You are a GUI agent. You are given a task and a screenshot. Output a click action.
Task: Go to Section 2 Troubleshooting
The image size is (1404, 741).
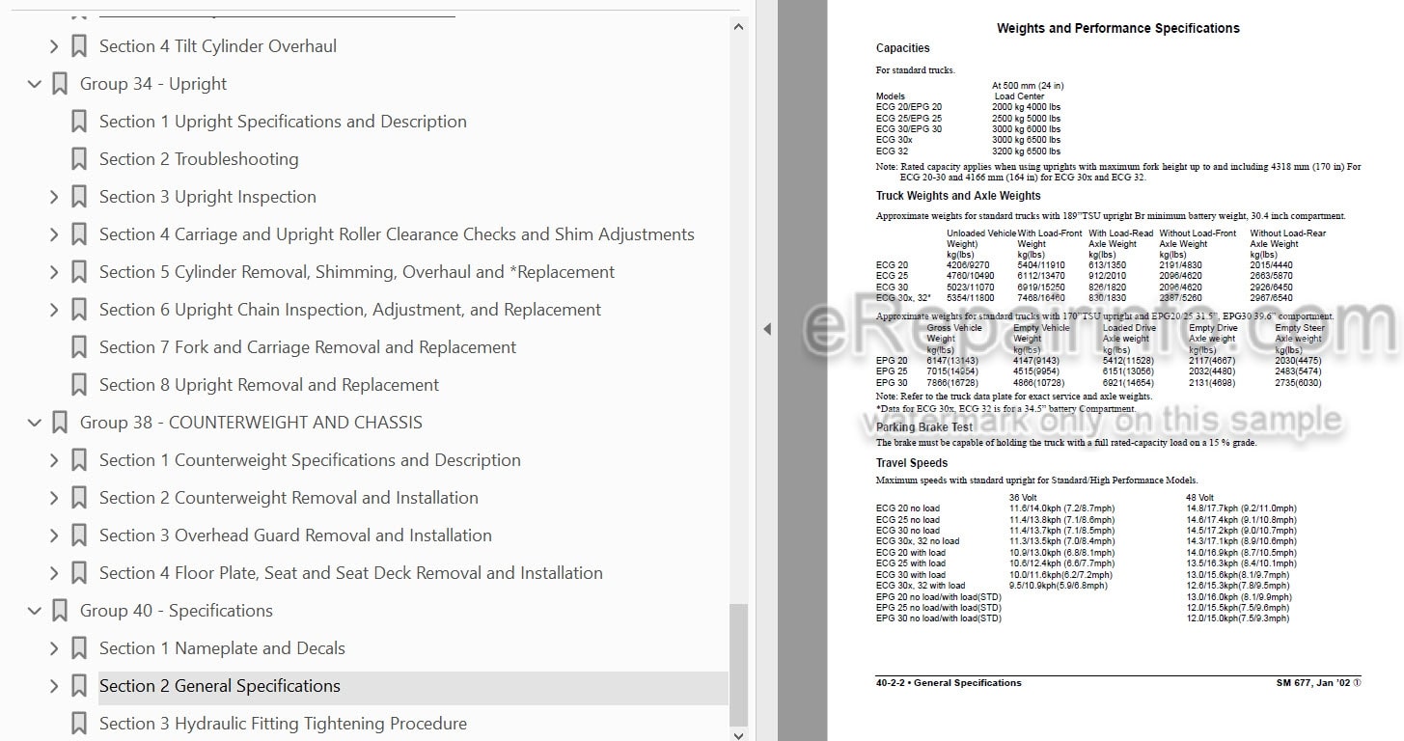(x=199, y=159)
